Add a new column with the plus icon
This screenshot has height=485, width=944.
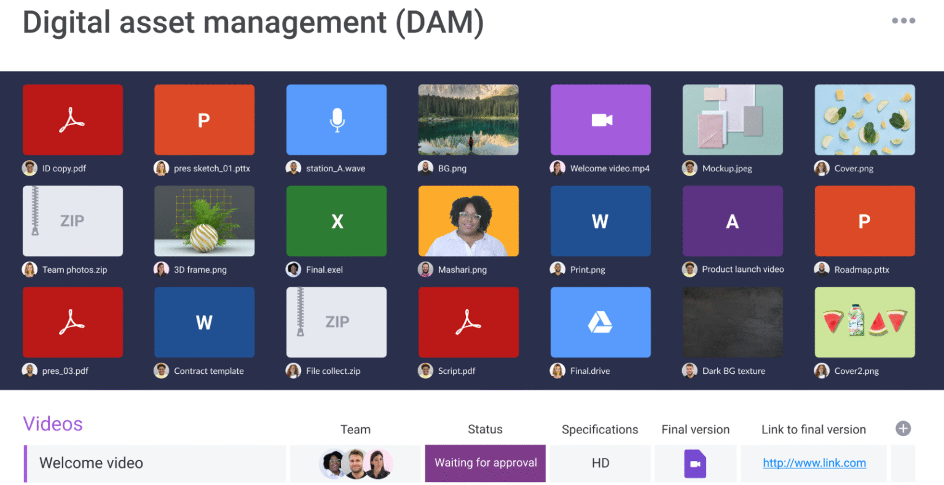pyautogui.click(x=903, y=429)
